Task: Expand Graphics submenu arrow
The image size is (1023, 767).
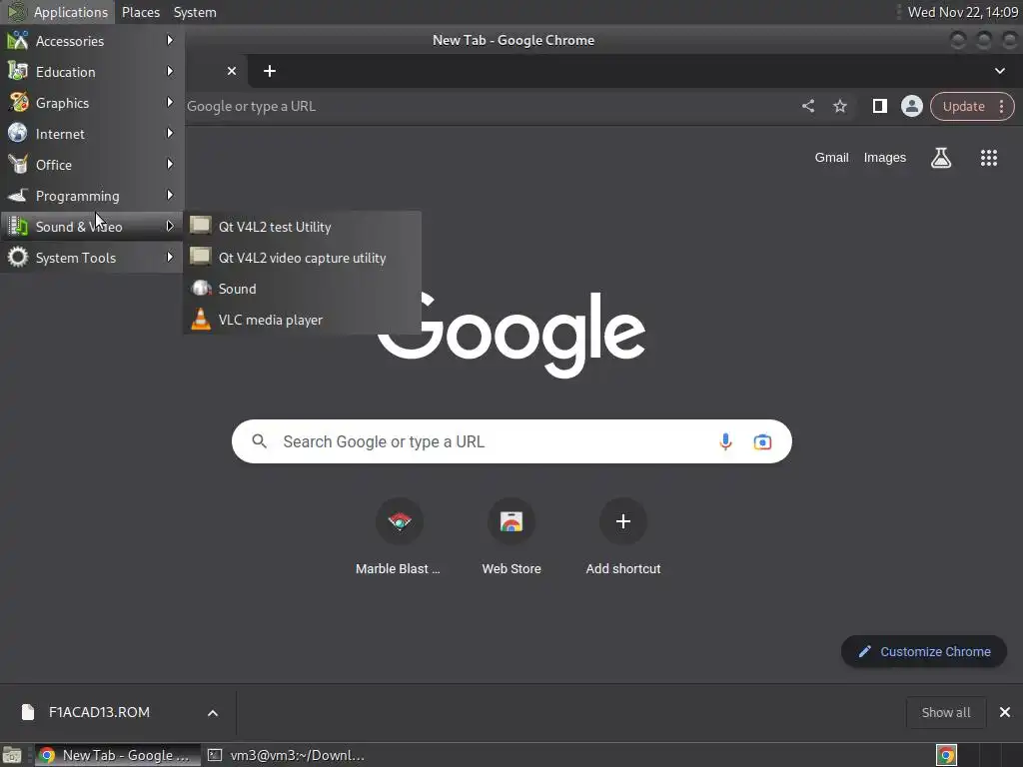Action: [x=170, y=103]
